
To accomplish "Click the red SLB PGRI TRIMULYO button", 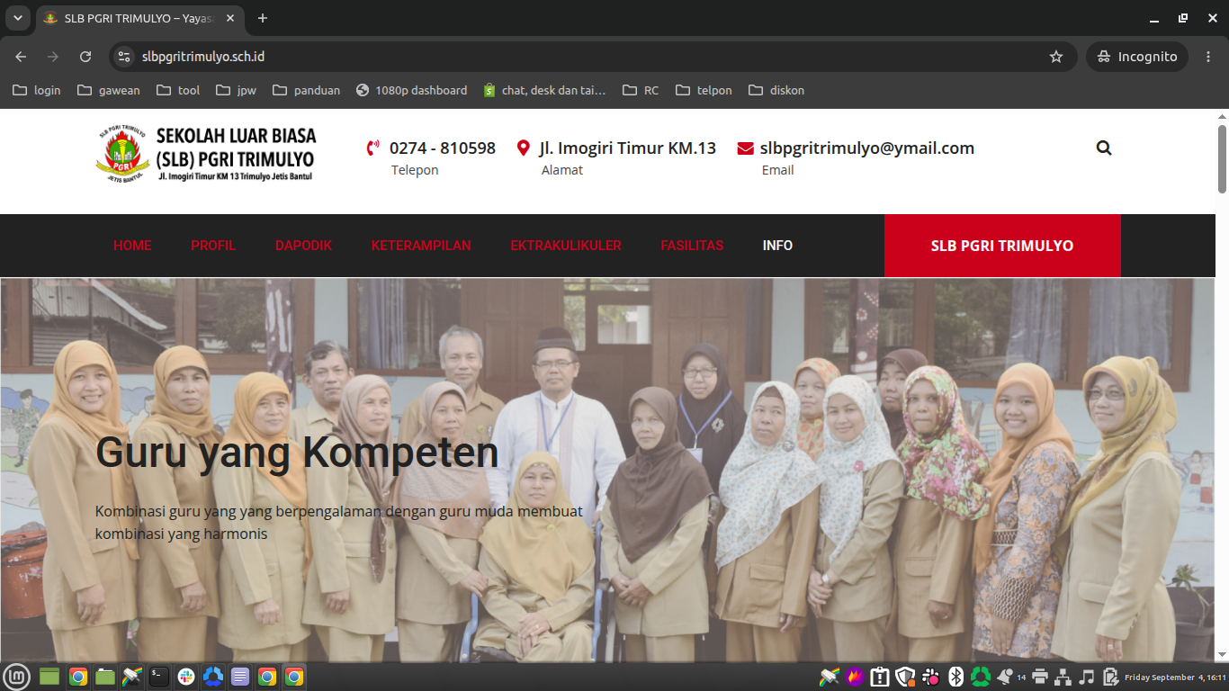I will (1002, 246).
